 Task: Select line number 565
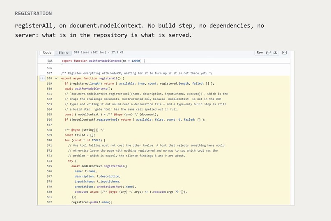[x=49, y=115]
